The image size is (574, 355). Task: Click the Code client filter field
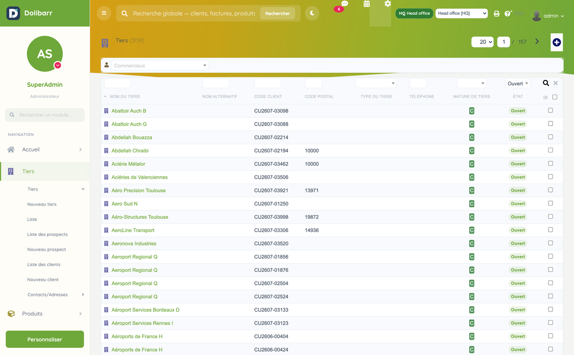coord(267,83)
